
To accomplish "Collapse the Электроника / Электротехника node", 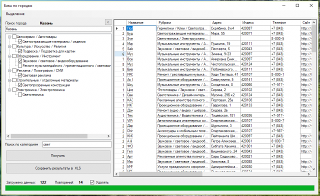I will [x=9, y=90].
